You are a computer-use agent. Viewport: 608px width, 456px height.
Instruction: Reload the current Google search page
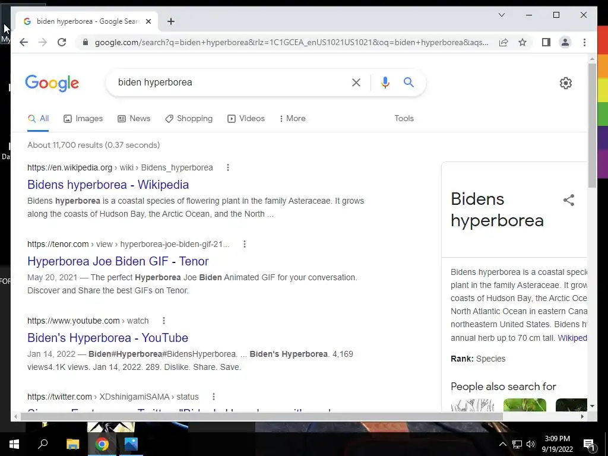pos(62,42)
